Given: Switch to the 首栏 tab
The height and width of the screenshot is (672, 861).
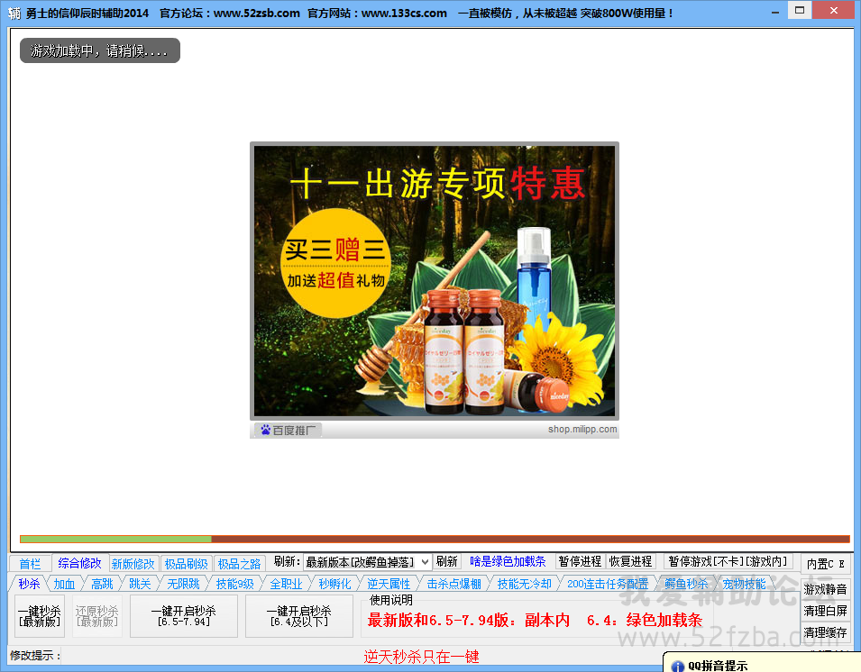Looking at the screenshot, I should click(x=30, y=564).
